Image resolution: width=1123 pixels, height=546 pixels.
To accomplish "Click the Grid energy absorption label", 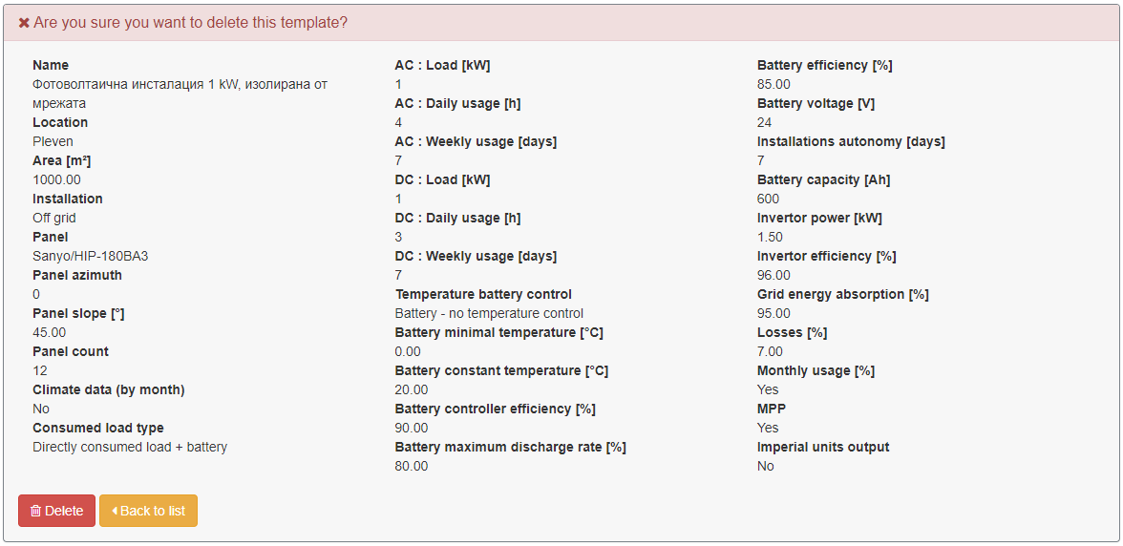I will tap(843, 294).
